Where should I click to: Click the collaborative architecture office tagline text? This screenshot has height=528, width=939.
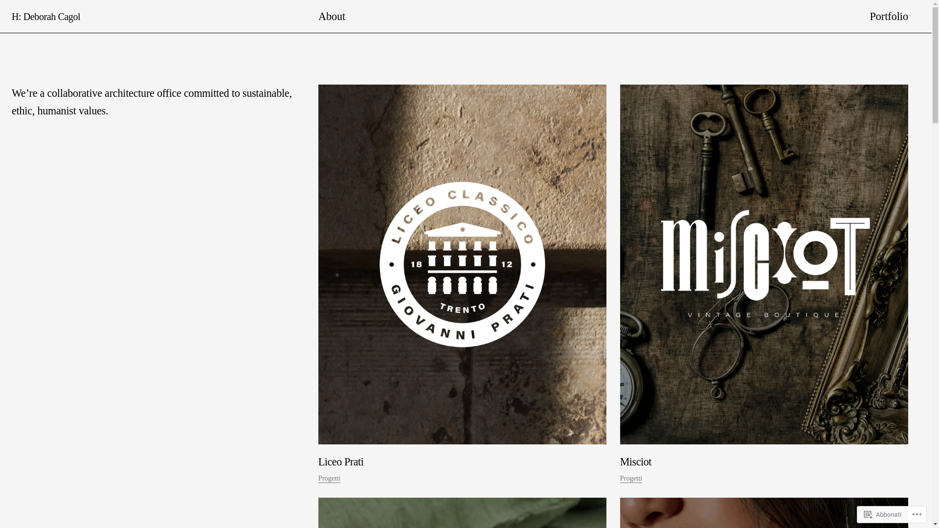coord(152,102)
